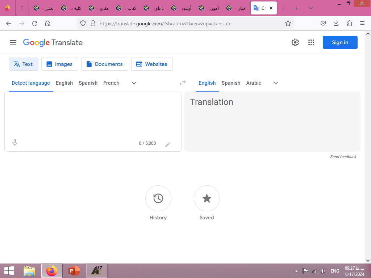The width and height of the screenshot is (371, 278).
Task: Save page to Pocket
Action: [x=323, y=23]
